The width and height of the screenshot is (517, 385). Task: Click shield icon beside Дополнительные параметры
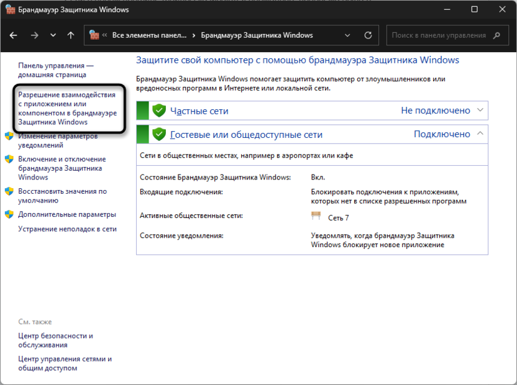pyautogui.click(x=9, y=214)
